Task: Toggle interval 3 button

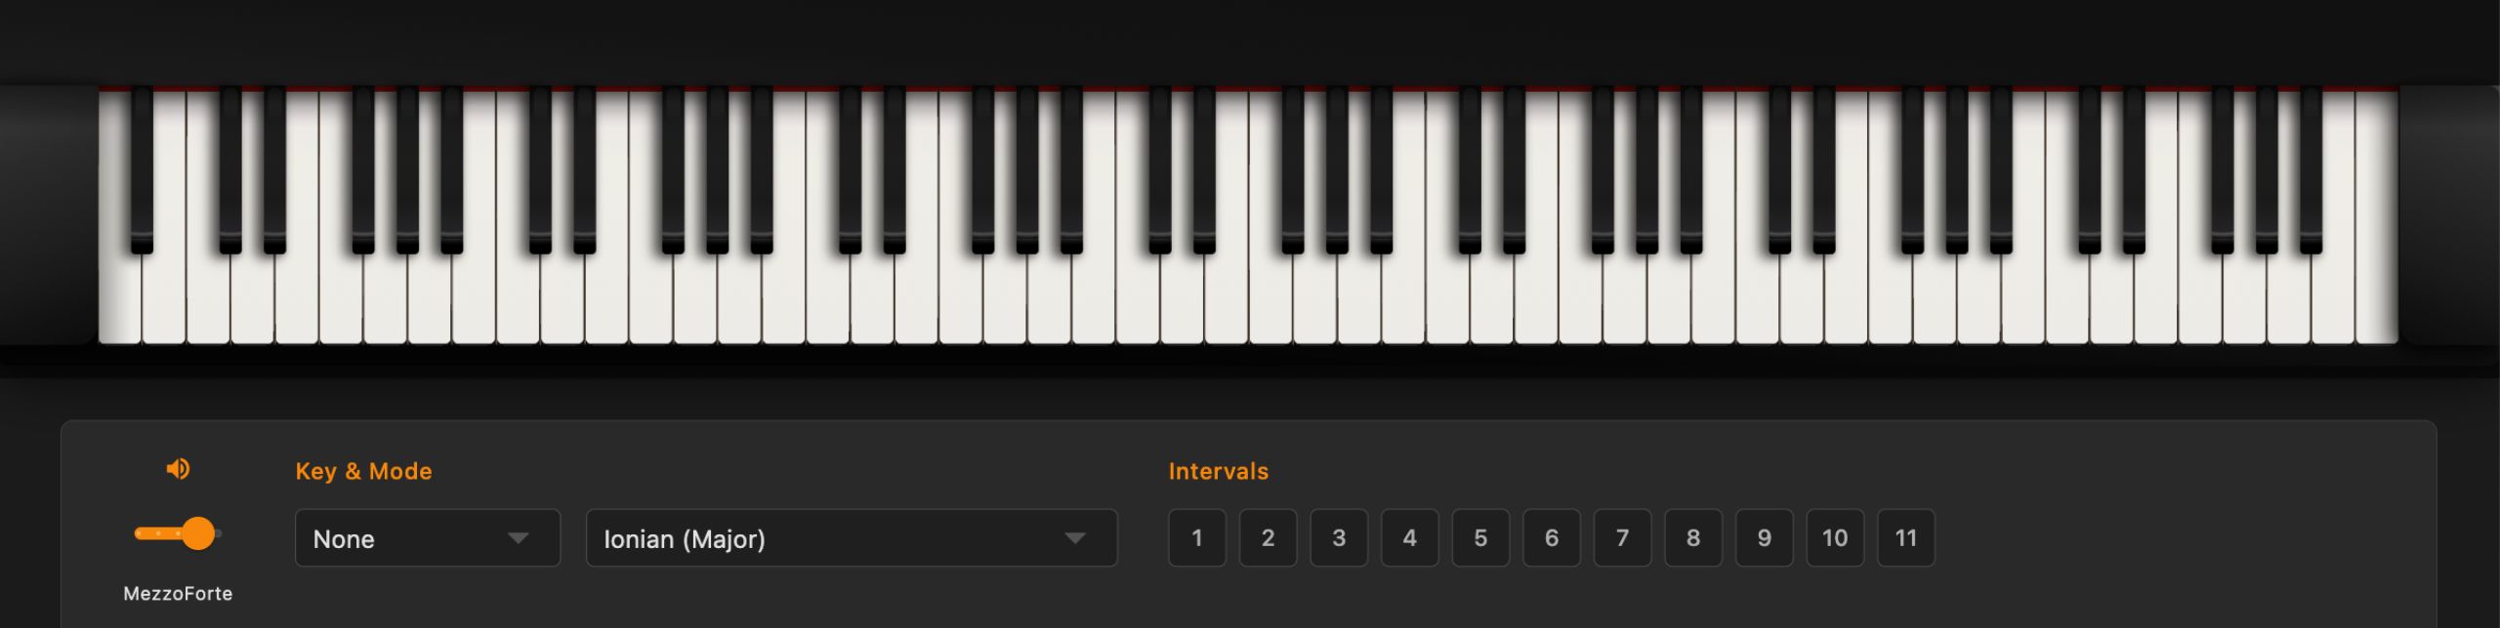Action: [1339, 537]
